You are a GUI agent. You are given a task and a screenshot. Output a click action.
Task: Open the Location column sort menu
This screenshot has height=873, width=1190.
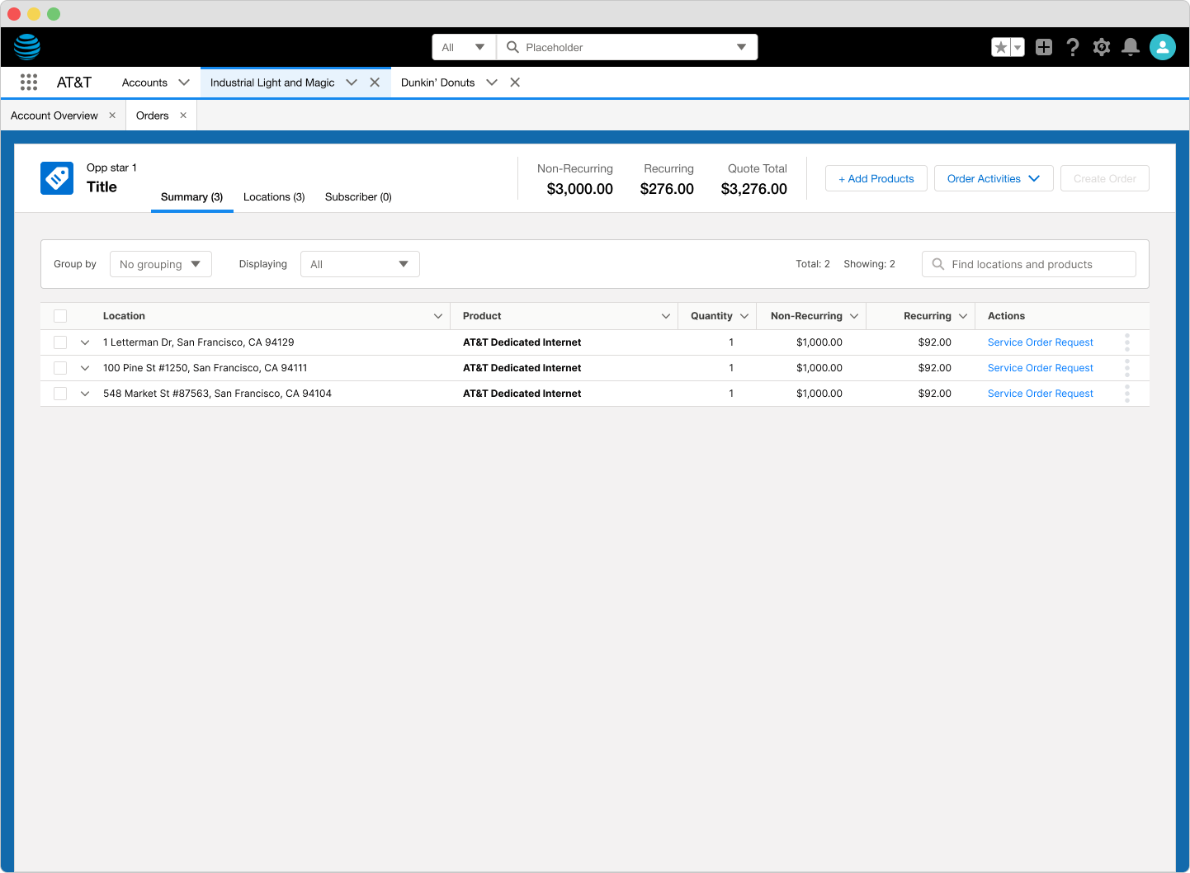[438, 316]
